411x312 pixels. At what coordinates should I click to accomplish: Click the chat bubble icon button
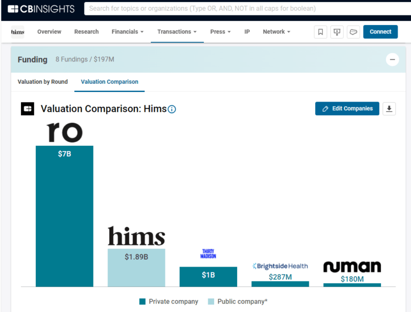point(353,32)
